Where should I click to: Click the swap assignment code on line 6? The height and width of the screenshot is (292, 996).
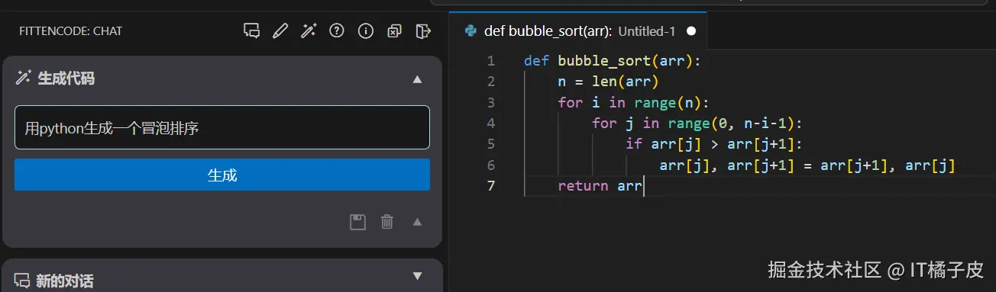click(807, 165)
